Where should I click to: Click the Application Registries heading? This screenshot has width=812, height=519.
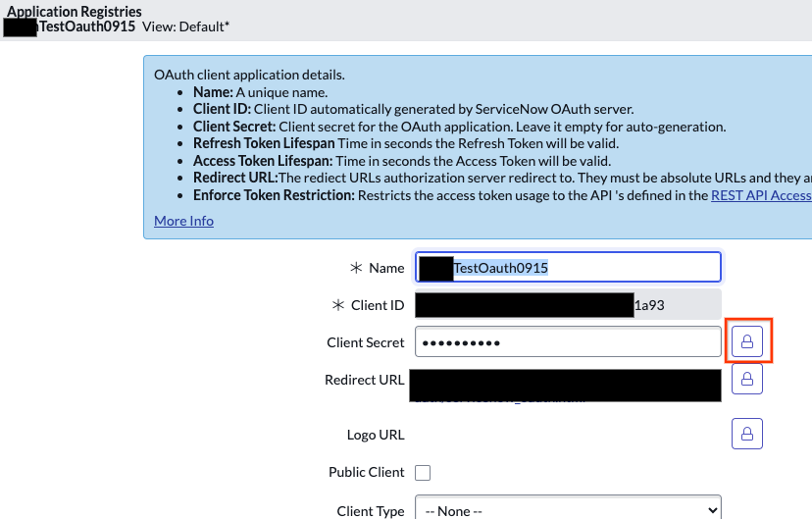click(75, 11)
